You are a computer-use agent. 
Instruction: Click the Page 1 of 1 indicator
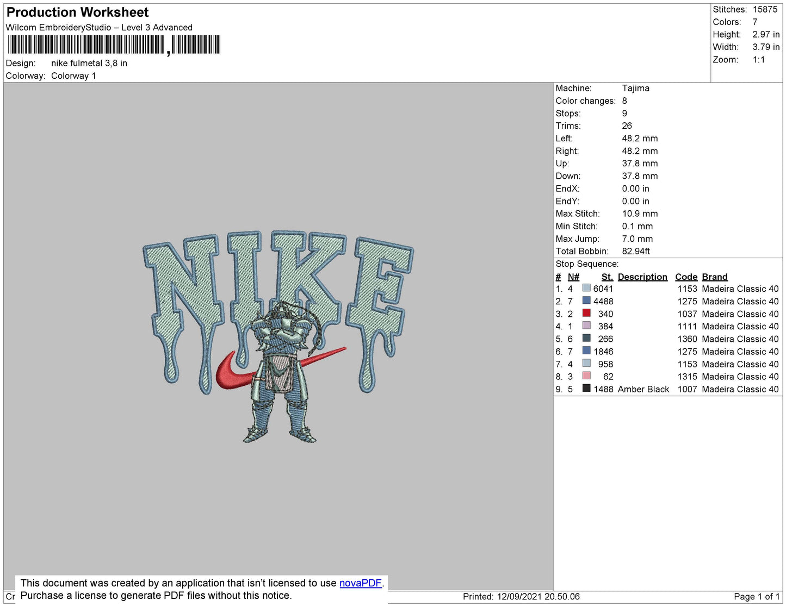[756, 597]
